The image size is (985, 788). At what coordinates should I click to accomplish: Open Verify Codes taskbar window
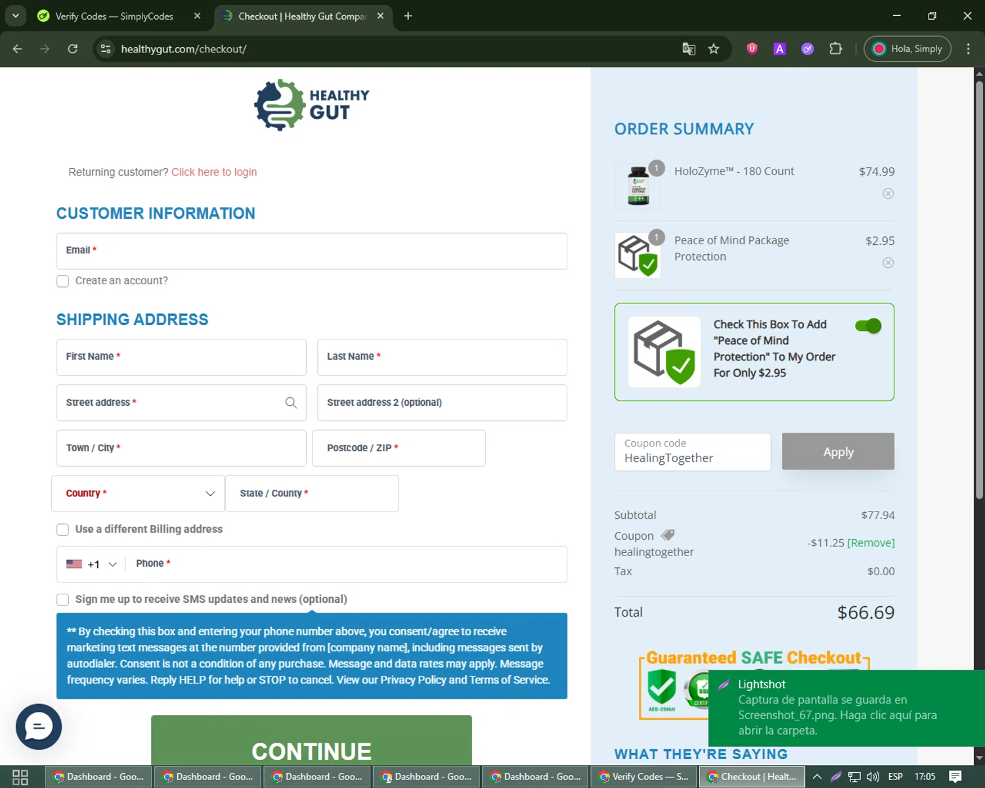coord(645,777)
